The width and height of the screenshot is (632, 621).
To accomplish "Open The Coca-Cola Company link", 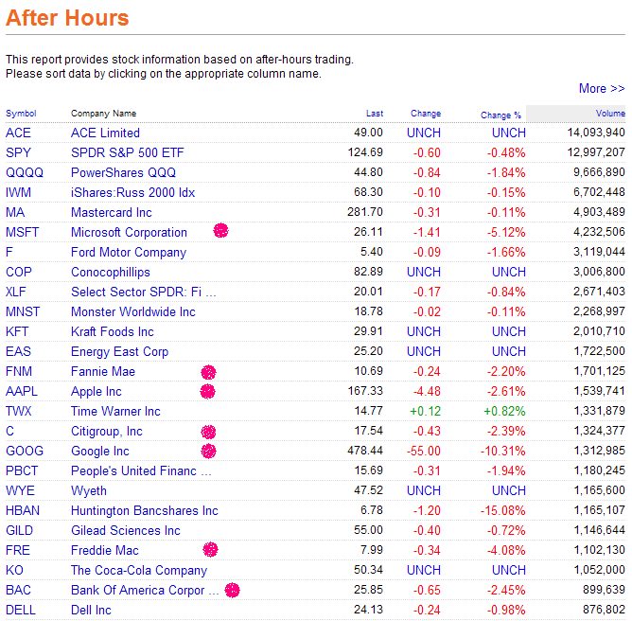I will coord(139,570).
